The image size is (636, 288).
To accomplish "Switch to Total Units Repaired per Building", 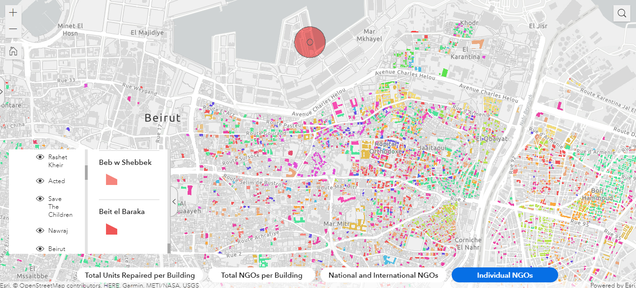I will tap(140, 275).
